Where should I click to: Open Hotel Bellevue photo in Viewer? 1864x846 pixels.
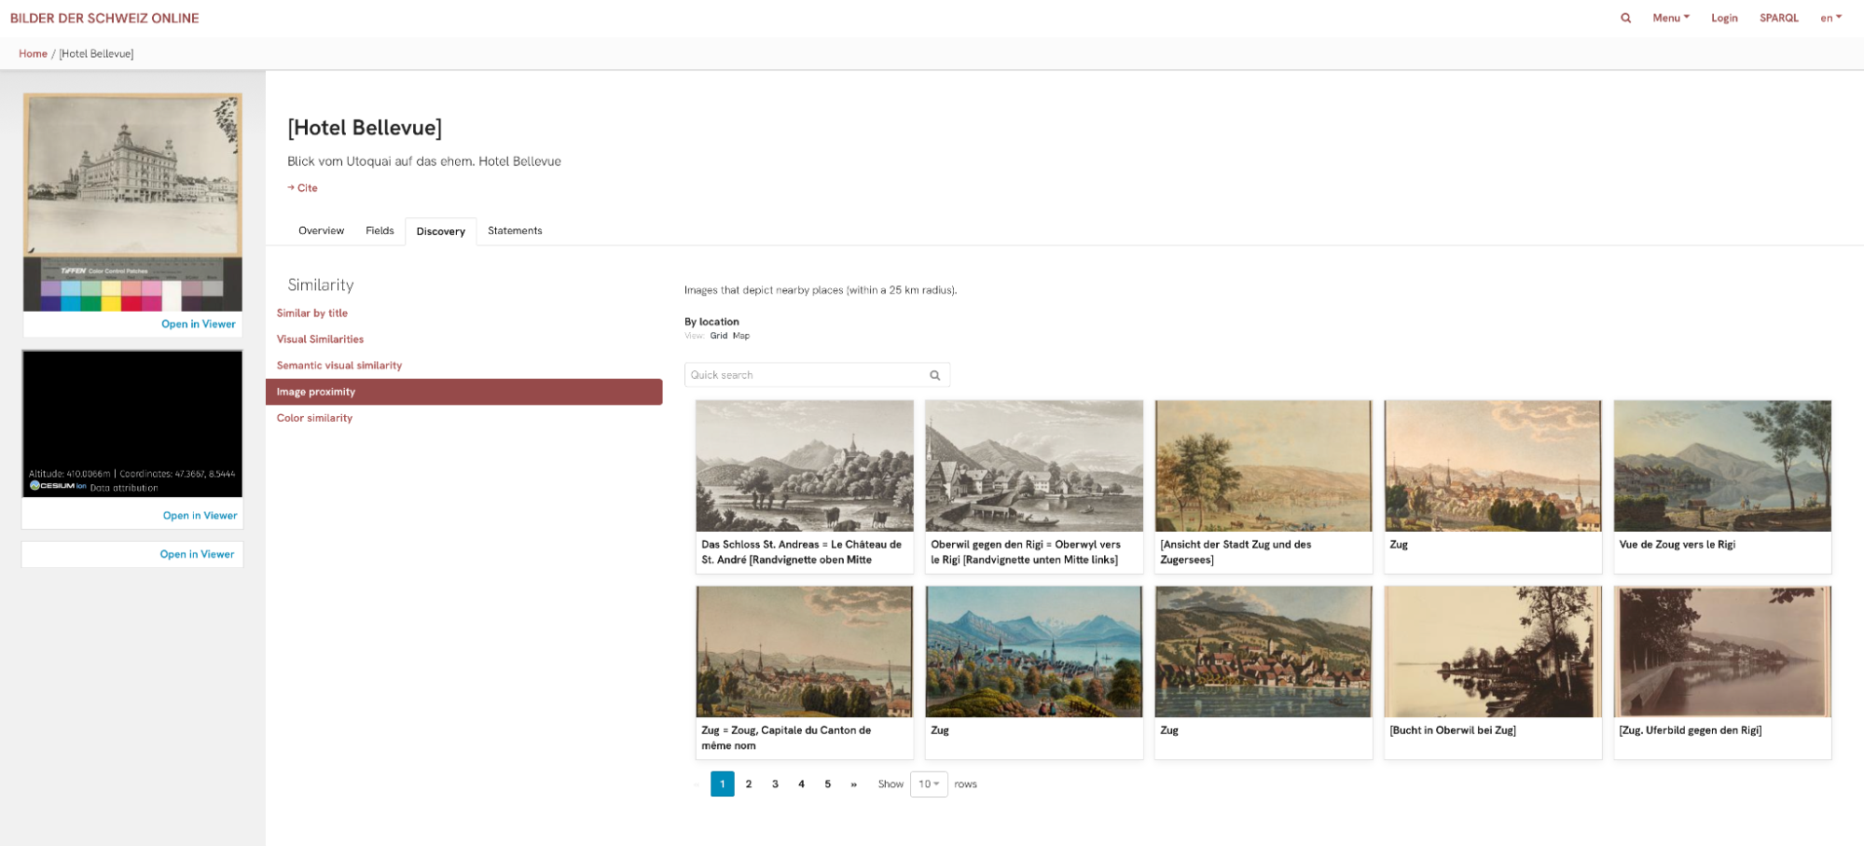pos(199,325)
